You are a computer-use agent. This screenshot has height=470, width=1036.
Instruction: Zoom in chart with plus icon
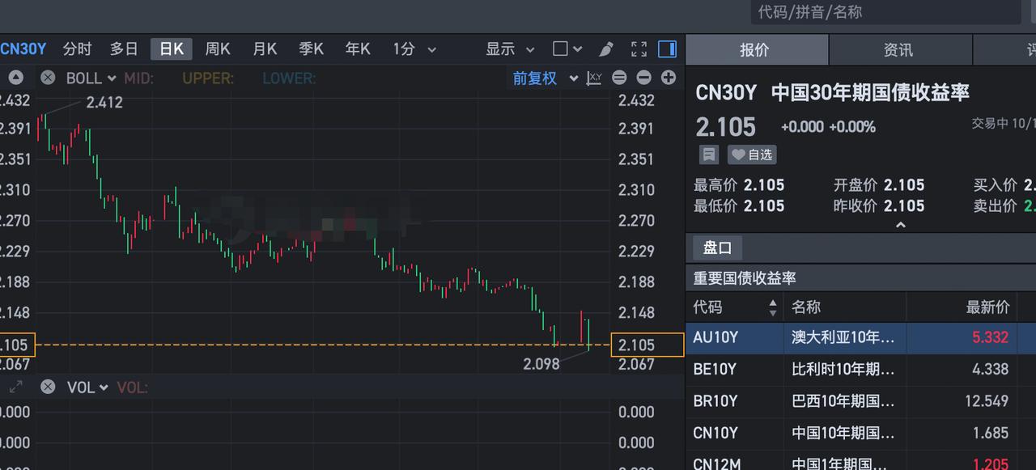(x=669, y=78)
